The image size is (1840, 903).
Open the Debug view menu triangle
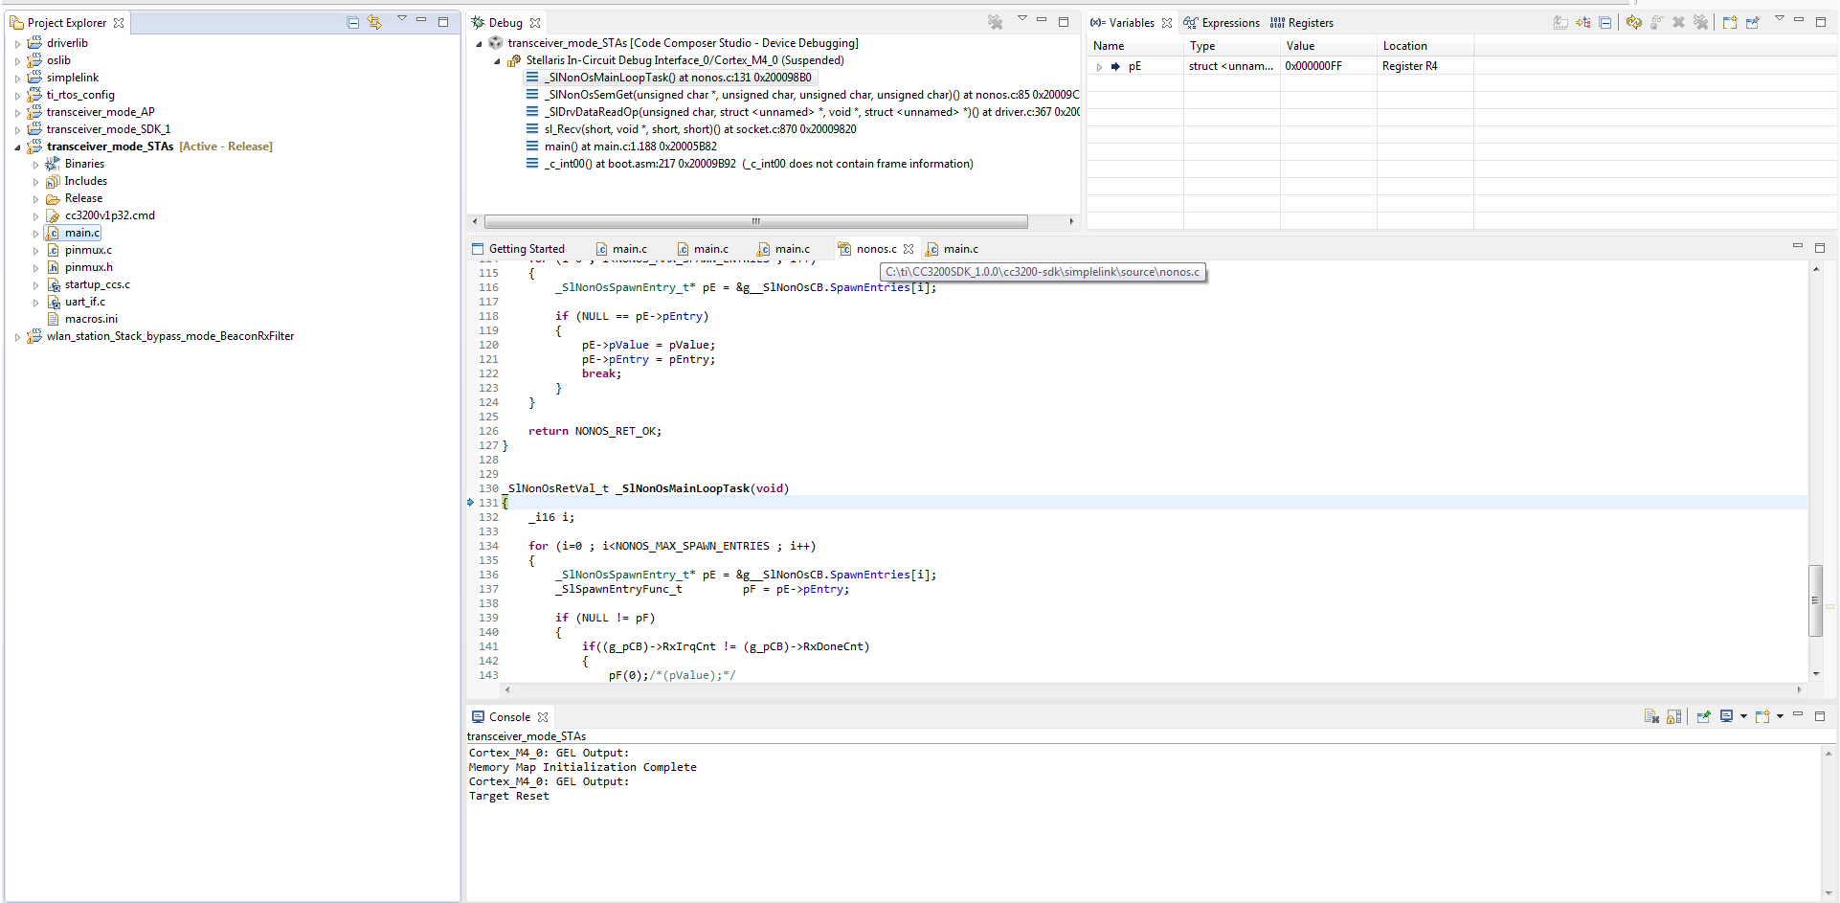tap(1021, 19)
